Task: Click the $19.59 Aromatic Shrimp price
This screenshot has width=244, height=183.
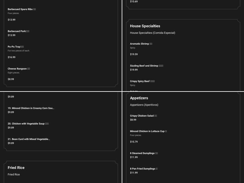Action: click(x=134, y=54)
